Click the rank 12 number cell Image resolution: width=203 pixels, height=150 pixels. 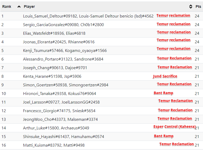coord(4,111)
